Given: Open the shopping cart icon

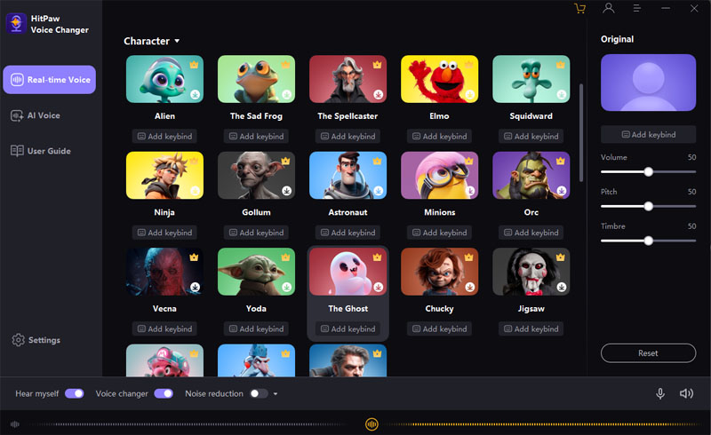Looking at the screenshot, I should pyautogui.click(x=580, y=9).
